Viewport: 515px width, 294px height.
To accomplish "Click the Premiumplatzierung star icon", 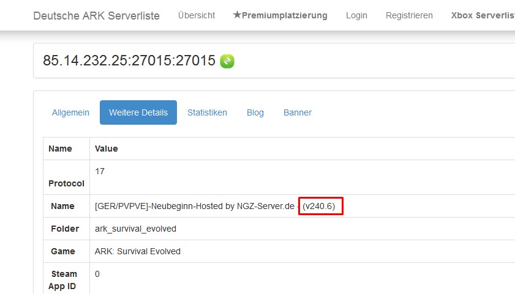I will [237, 15].
